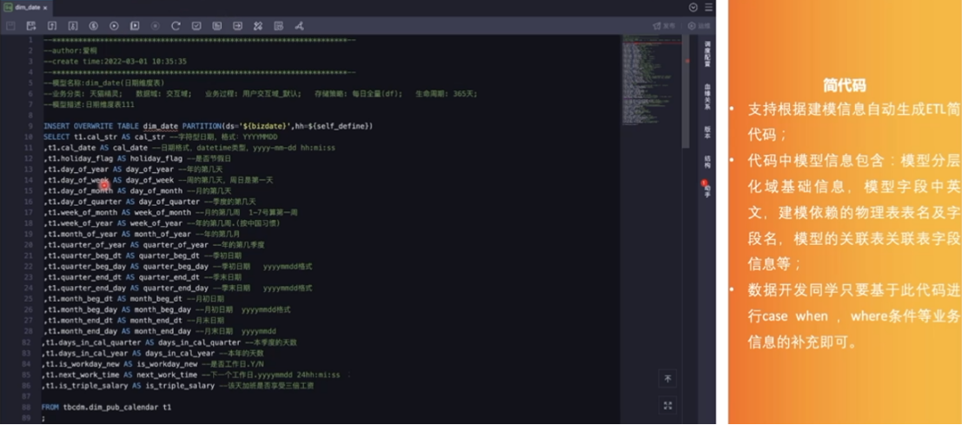Image resolution: width=962 pixels, height=425 pixels.
Task: Click the greyed-out stop icon
Action: (x=156, y=26)
